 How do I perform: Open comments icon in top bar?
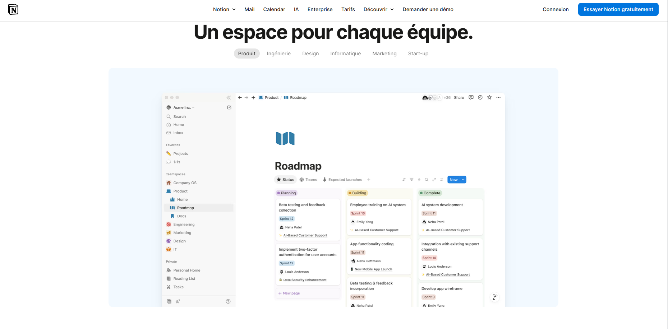pyautogui.click(x=471, y=97)
